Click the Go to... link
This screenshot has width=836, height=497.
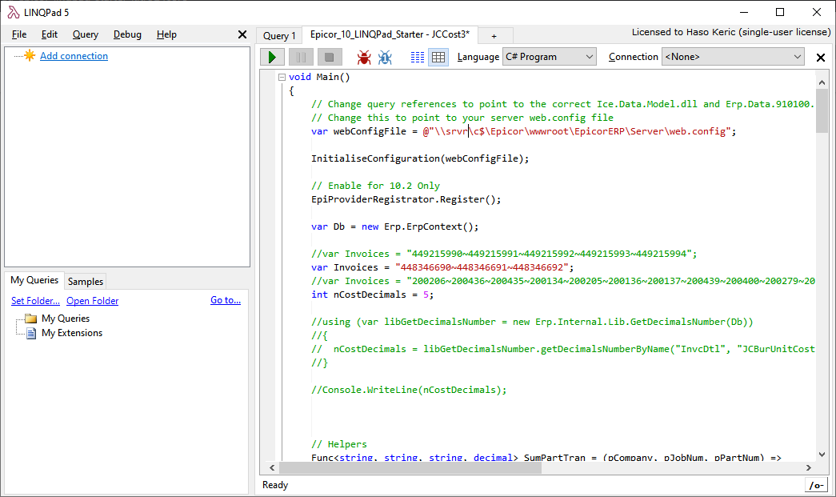point(226,300)
